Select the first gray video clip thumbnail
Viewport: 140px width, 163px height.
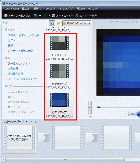click(59, 43)
